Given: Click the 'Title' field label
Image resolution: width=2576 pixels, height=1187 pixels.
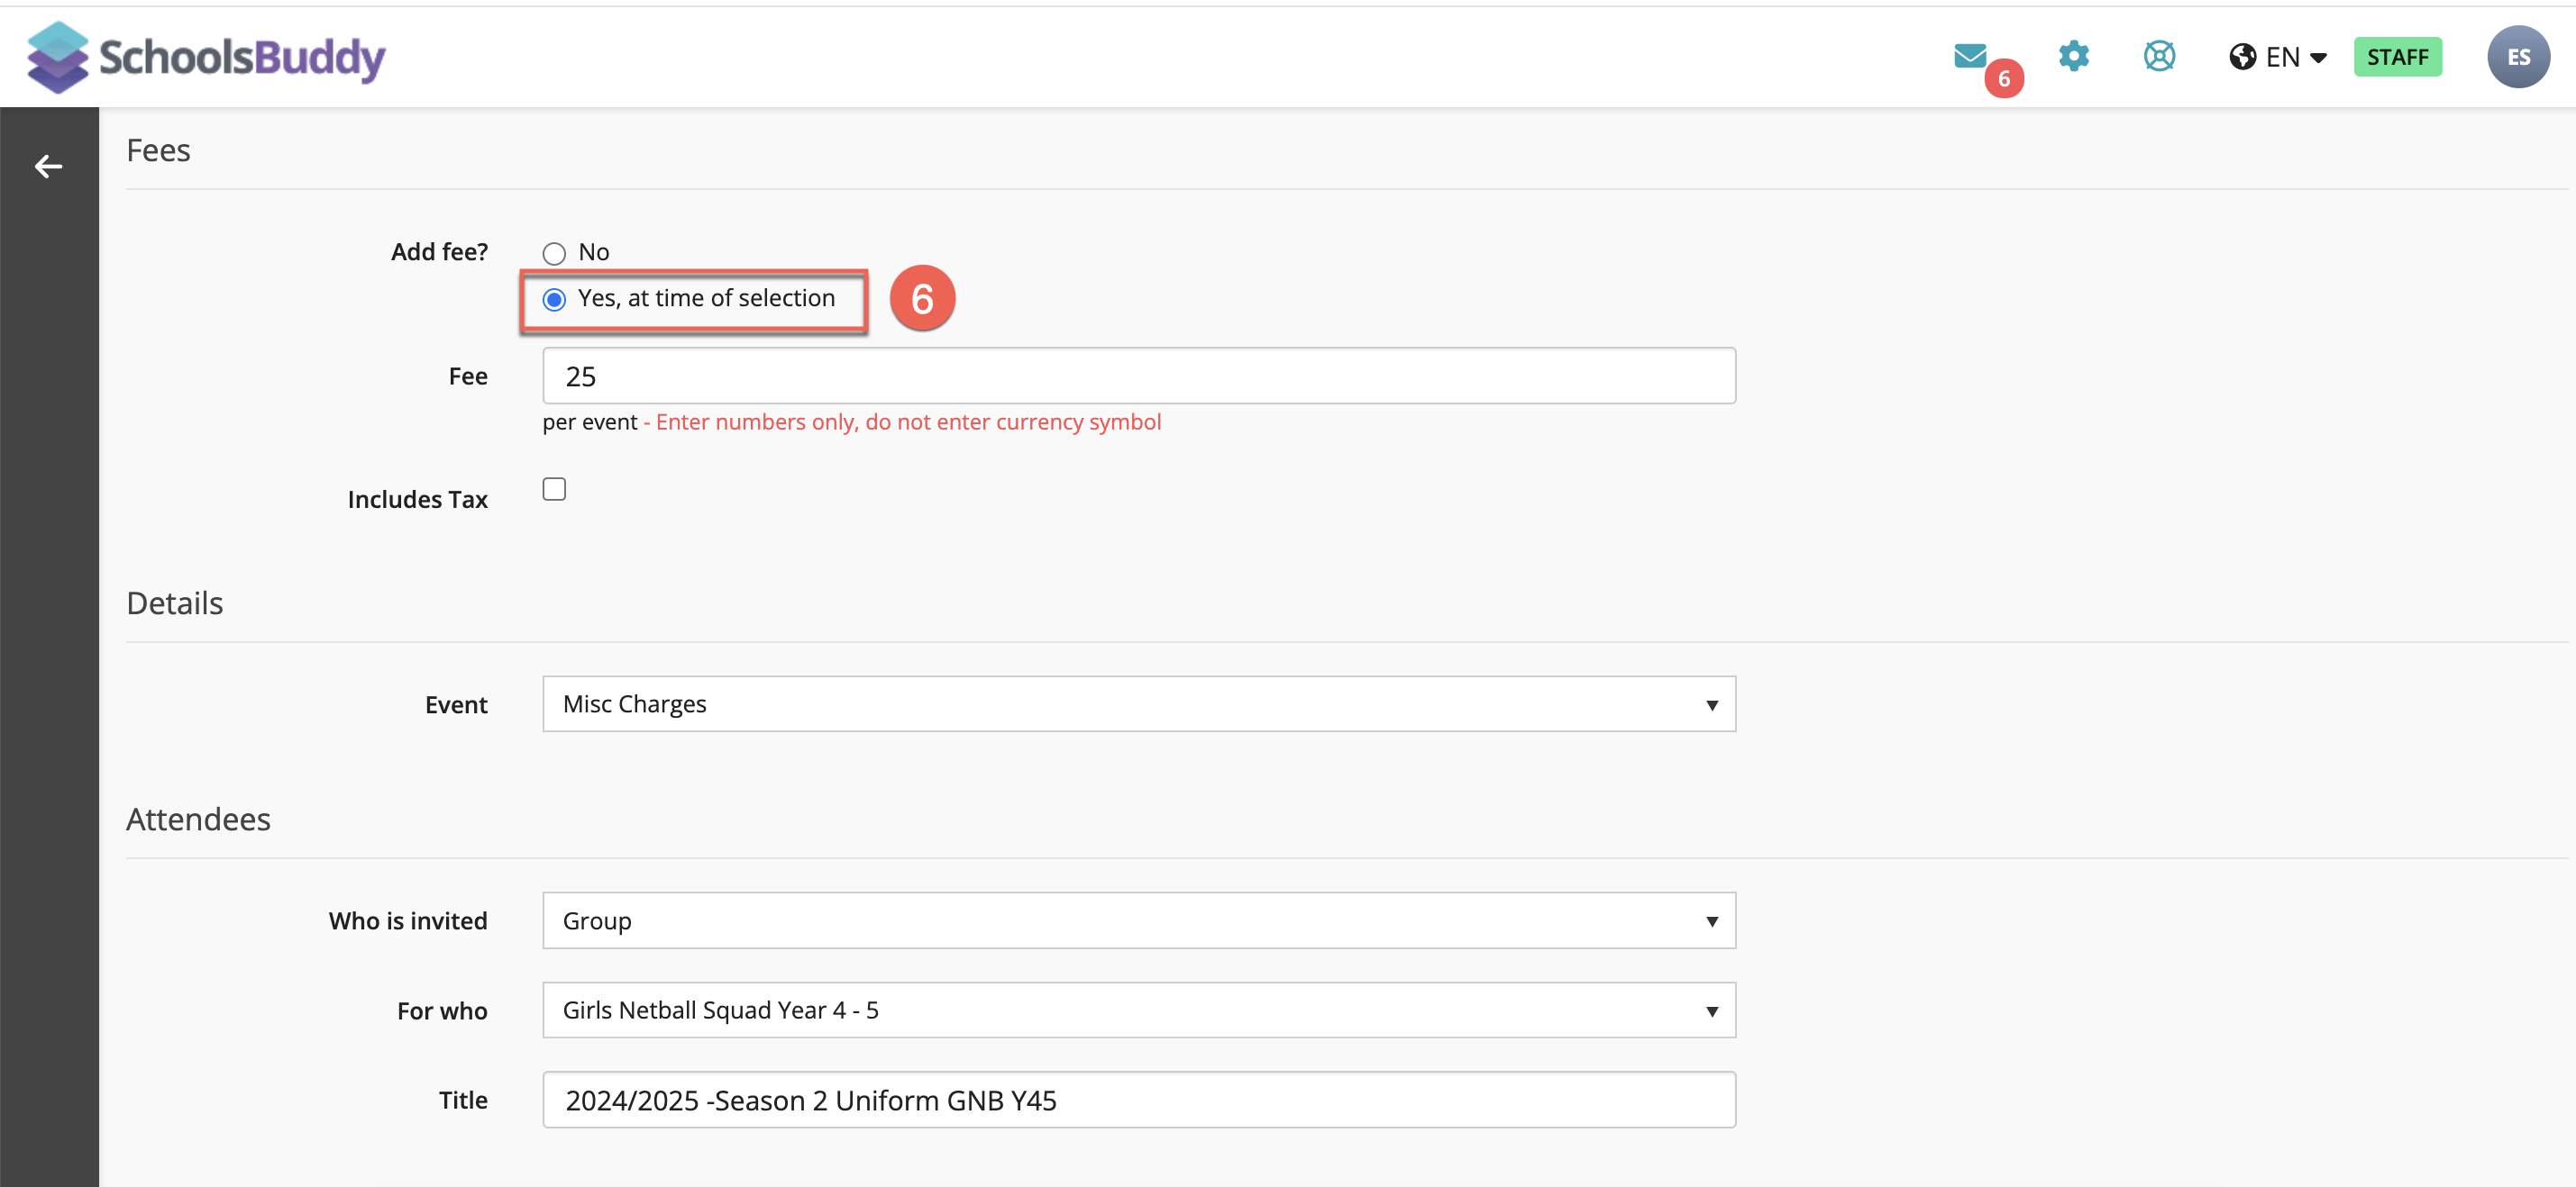Looking at the screenshot, I should (x=463, y=1100).
